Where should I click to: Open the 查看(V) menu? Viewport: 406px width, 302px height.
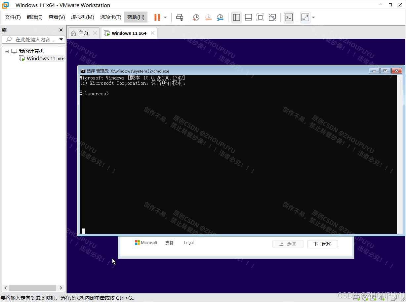tap(57, 17)
